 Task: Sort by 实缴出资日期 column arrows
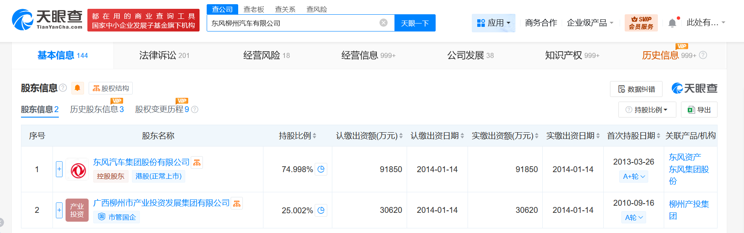598,136
